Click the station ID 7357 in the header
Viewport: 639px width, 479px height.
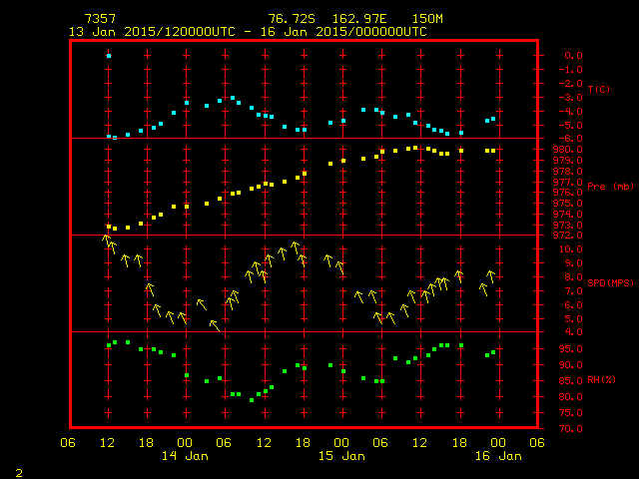coord(100,19)
